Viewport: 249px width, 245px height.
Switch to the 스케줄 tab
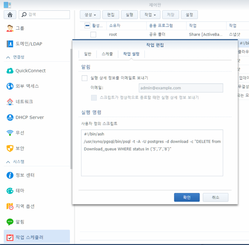107,54
